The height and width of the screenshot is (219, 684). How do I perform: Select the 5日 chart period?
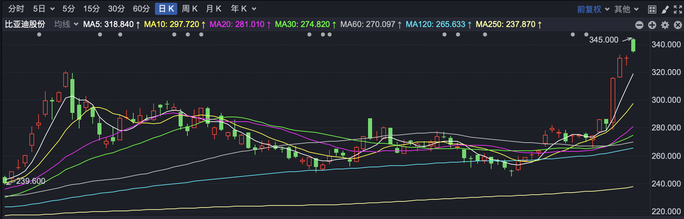(39, 9)
